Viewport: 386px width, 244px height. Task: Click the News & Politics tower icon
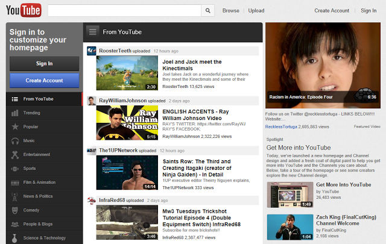pos(14,196)
